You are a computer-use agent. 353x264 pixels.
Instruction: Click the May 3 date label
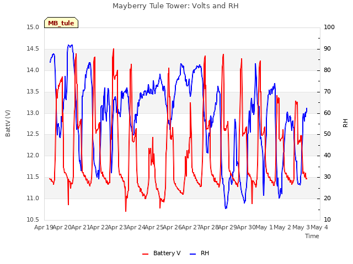(301, 228)
